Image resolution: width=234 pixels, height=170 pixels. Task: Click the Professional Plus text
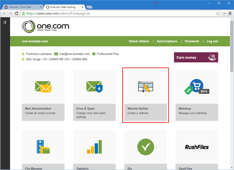pos(108,54)
